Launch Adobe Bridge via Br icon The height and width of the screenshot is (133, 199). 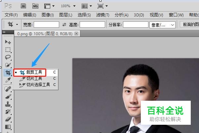point(23,6)
